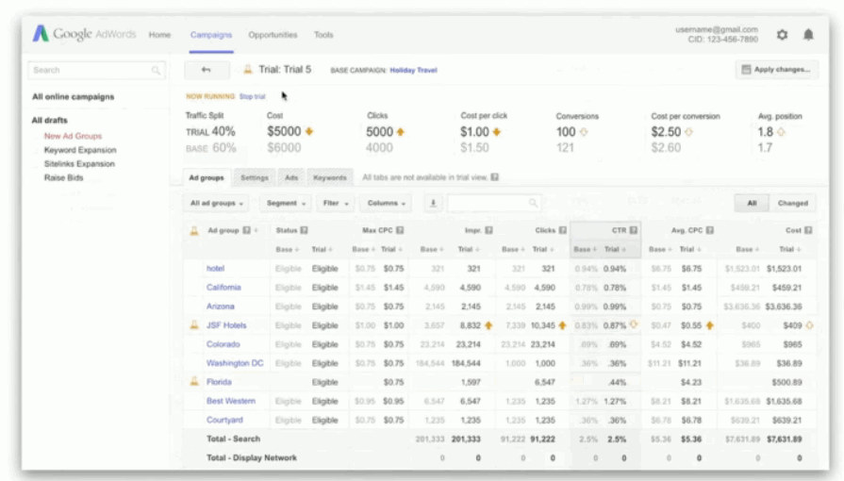Image resolution: width=844 pixels, height=481 pixels.
Task: Click the download report icon
Action: click(433, 203)
